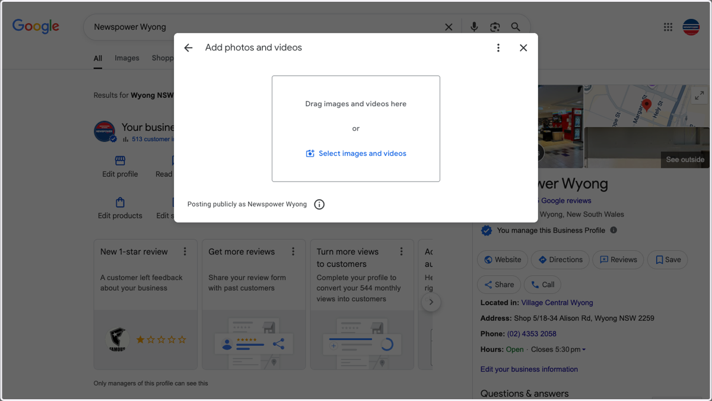Click phone number (02) 4353 2058
The height and width of the screenshot is (401, 712).
click(x=532, y=334)
